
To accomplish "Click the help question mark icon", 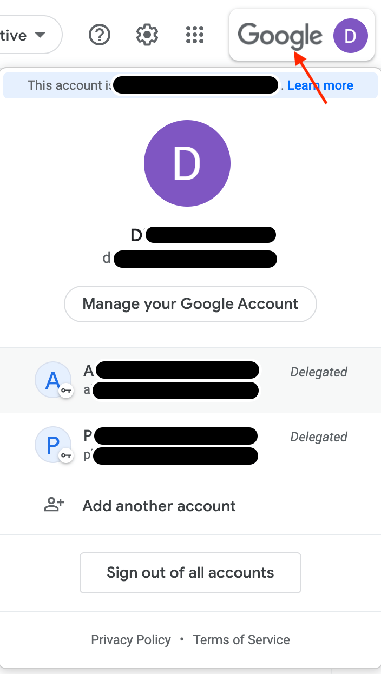I will pos(99,35).
